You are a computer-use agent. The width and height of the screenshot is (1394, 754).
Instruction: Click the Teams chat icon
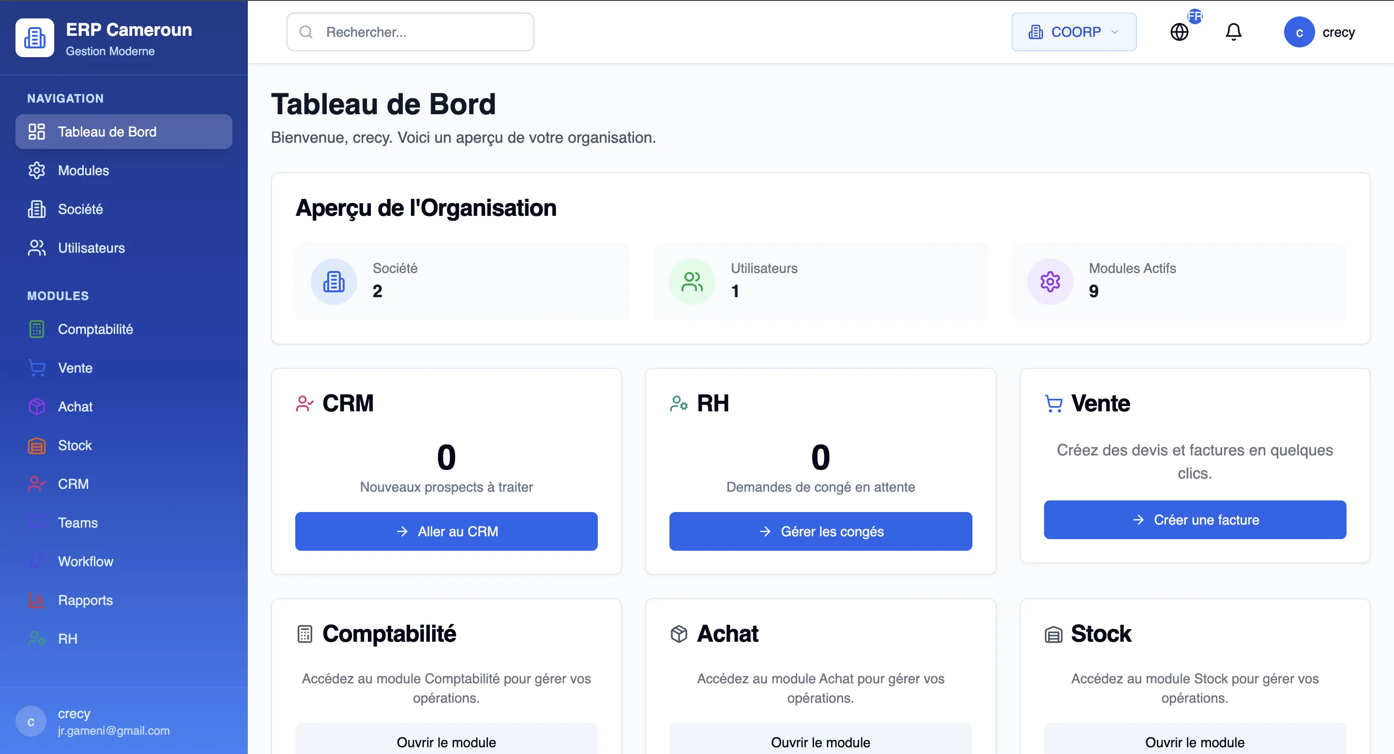[x=36, y=523]
